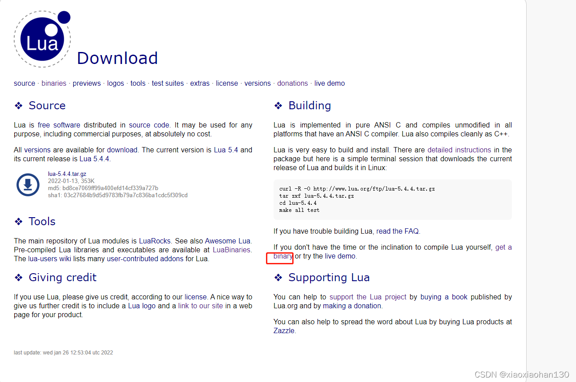Click the 'download' link in Source section
The image size is (576, 382).
click(122, 150)
